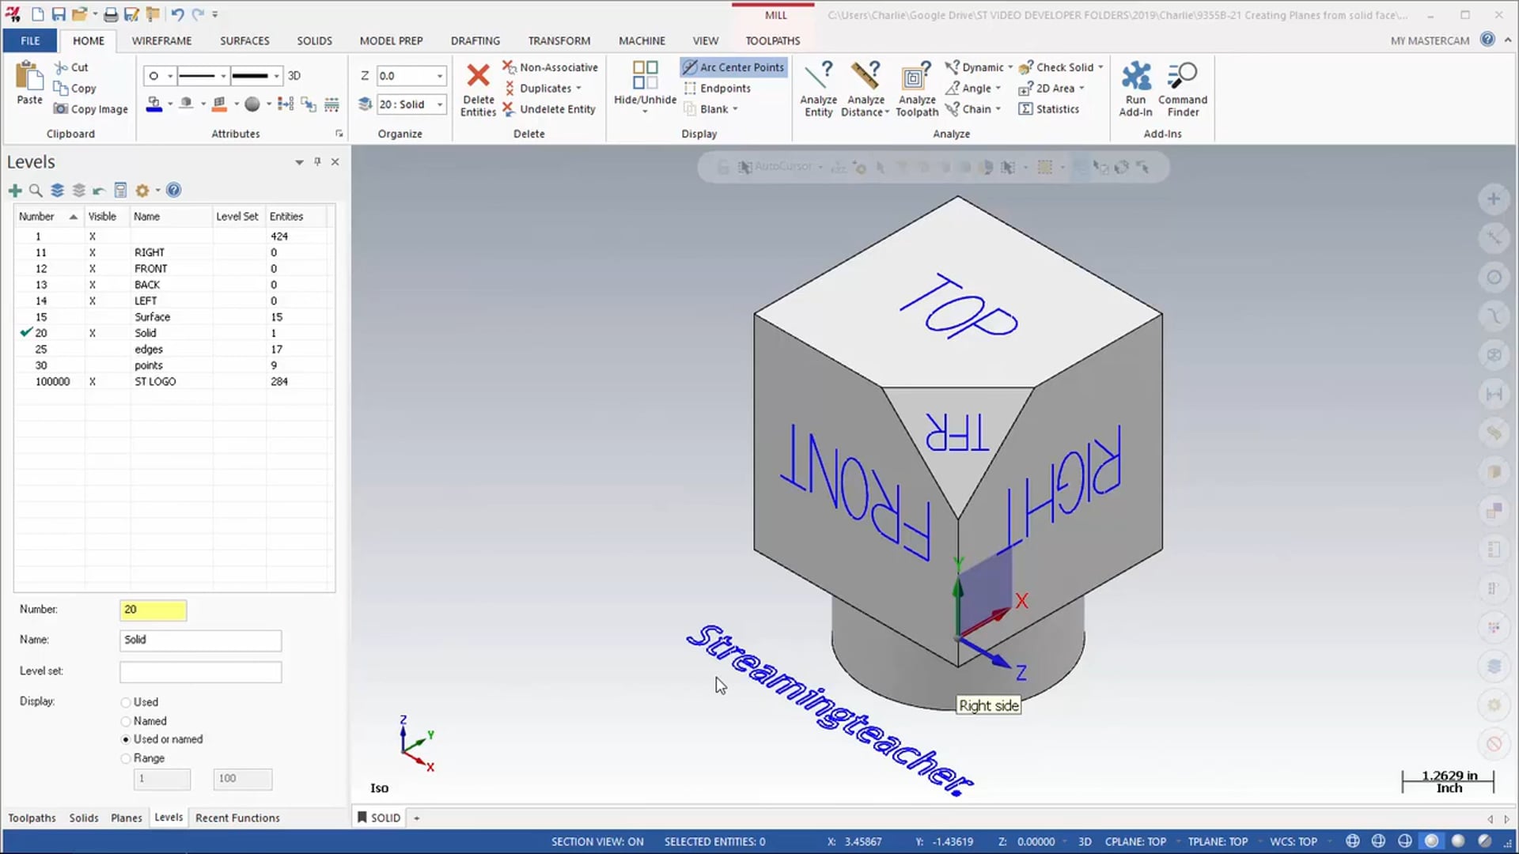The height and width of the screenshot is (854, 1519).
Task: Open the Surfaces ribbon tab
Action: (x=244, y=40)
